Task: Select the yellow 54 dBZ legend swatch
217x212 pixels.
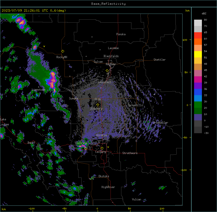Action: point(198,54)
